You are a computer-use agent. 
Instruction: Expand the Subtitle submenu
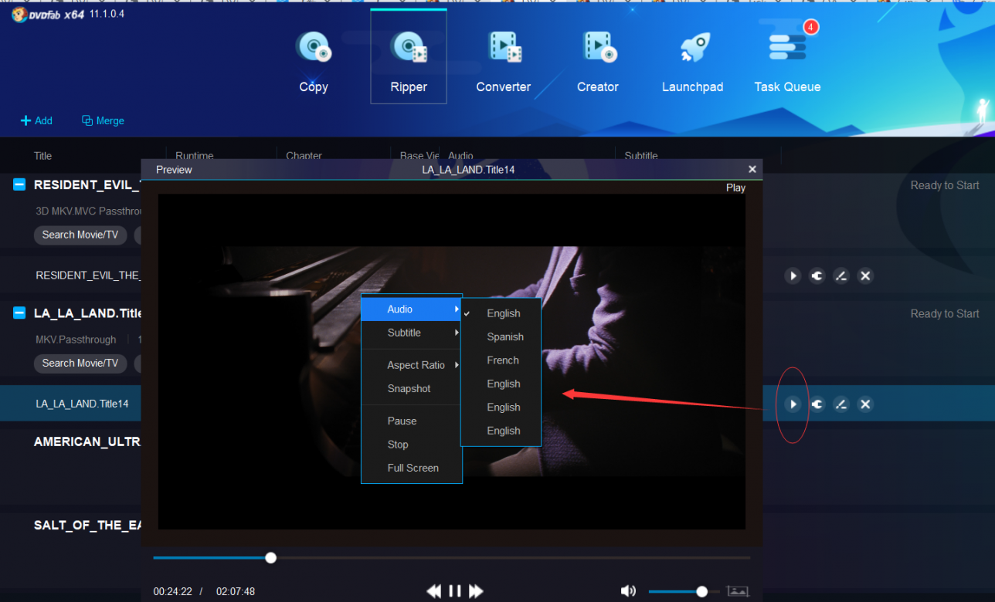(x=412, y=333)
